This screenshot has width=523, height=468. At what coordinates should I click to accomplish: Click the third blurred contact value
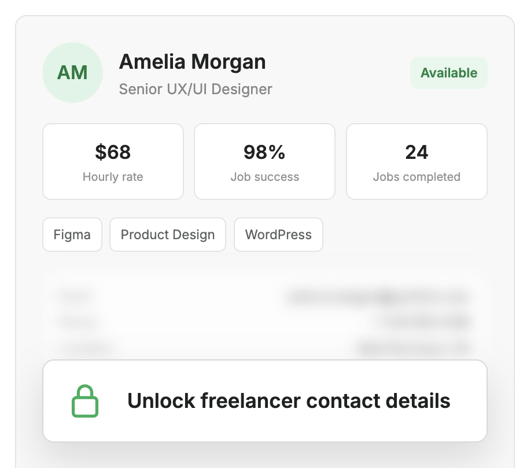tap(414, 348)
